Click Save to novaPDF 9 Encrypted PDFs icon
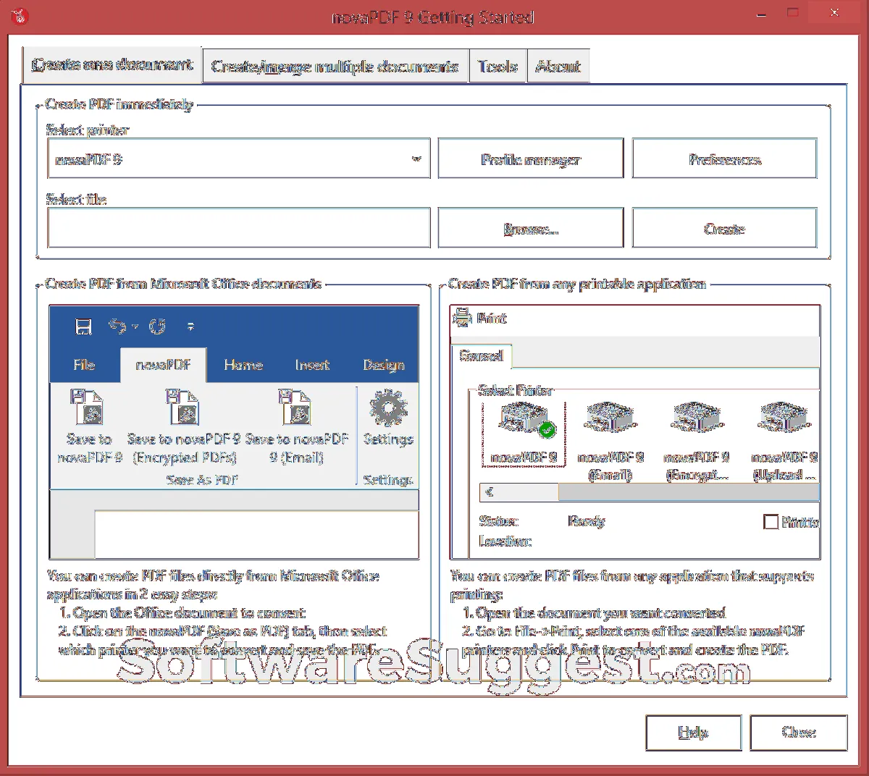 182,407
